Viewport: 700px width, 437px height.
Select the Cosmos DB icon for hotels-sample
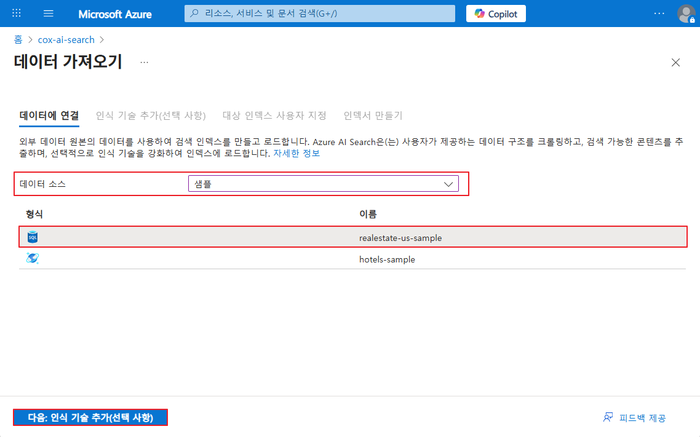(33, 258)
